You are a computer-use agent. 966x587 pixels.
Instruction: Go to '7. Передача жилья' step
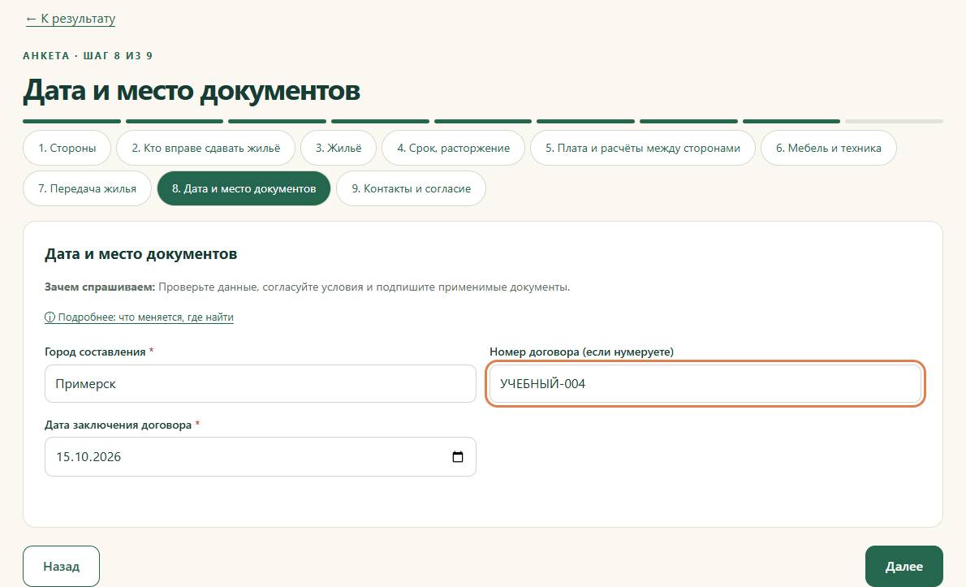tap(87, 188)
